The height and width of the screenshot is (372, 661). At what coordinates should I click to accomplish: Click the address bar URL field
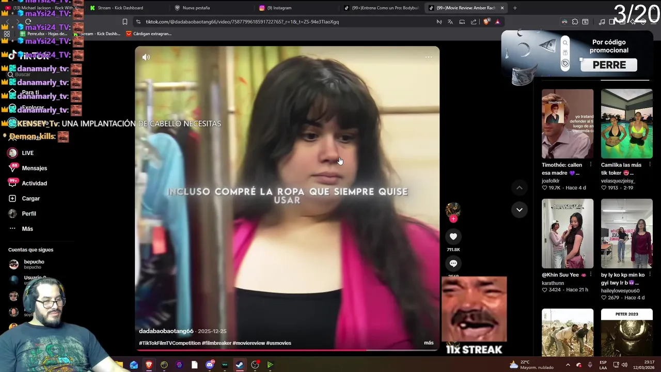284,22
